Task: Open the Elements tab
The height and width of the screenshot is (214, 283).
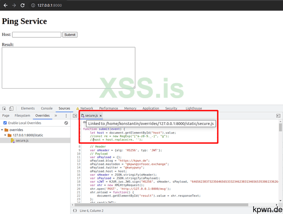Action: click(28, 108)
